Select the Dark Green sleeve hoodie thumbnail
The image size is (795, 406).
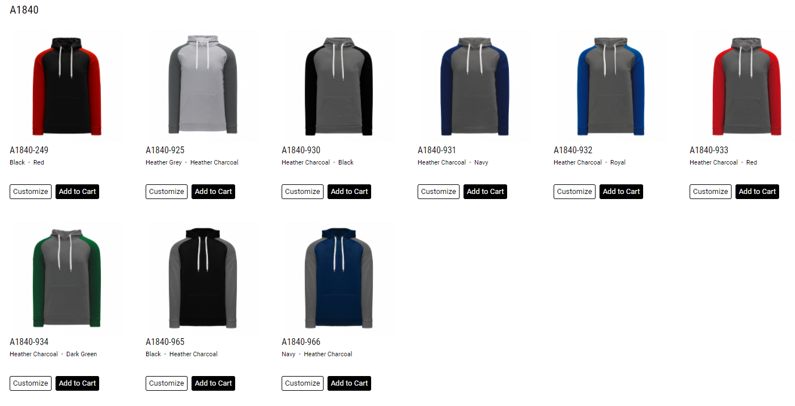(67, 278)
